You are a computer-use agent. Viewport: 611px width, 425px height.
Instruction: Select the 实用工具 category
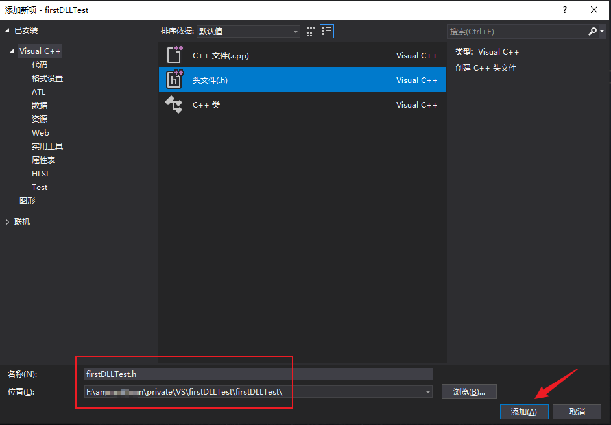click(x=47, y=146)
